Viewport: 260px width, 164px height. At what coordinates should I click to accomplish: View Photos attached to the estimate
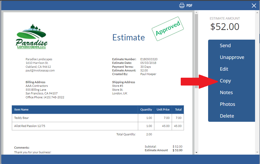[227, 104]
